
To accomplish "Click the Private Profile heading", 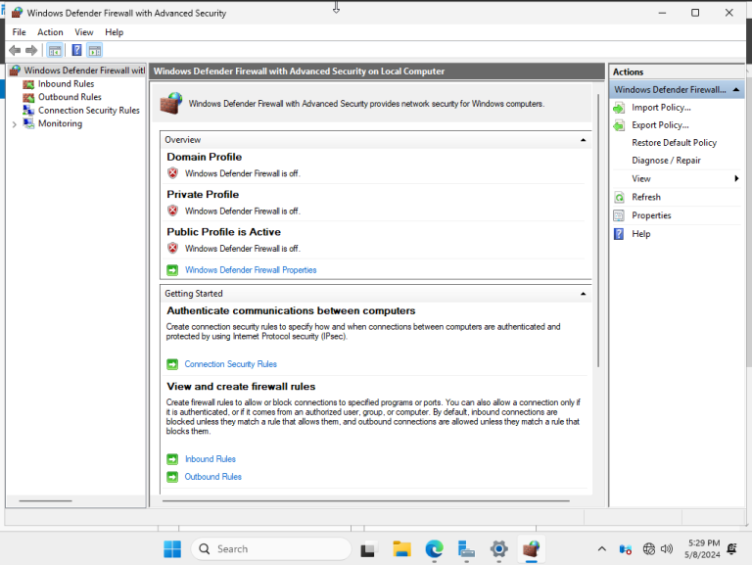I will pyautogui.click(x=203, y=194).
